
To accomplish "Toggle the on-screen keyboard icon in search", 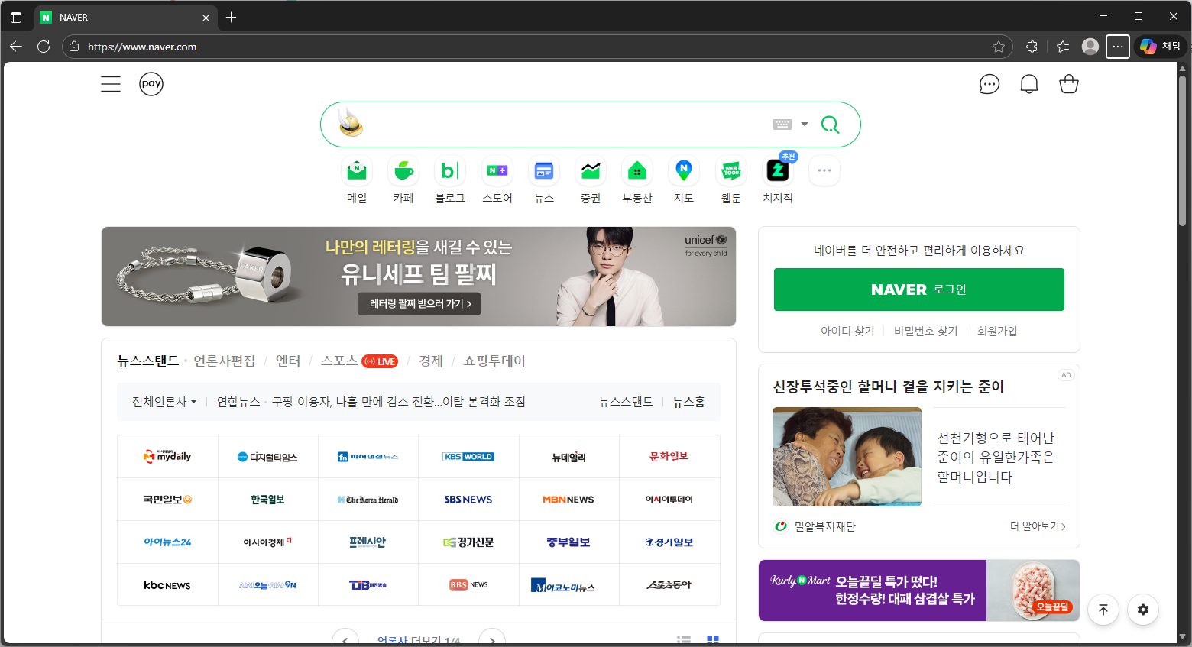I will [782, 124].
